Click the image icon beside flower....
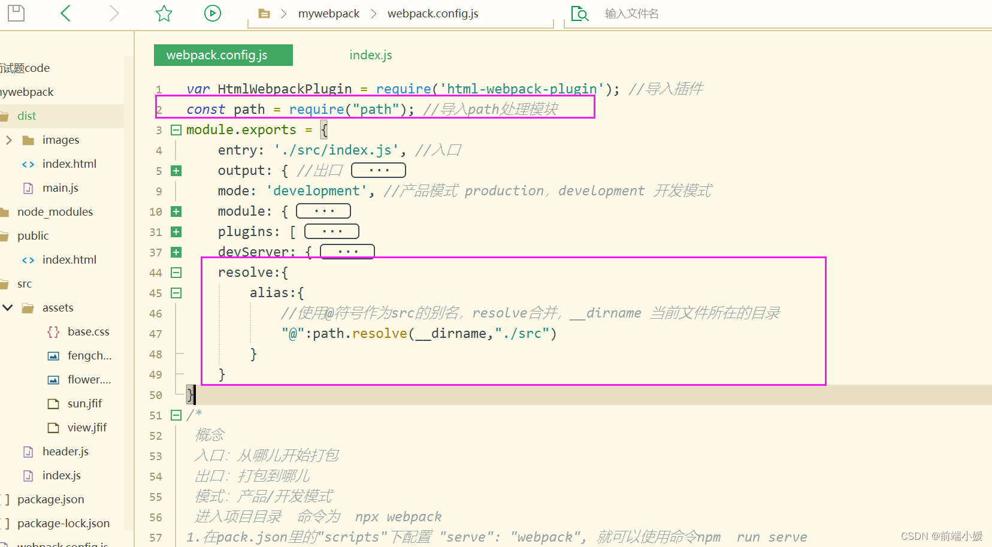Screen dimensions: 992x547 (53, 380)
